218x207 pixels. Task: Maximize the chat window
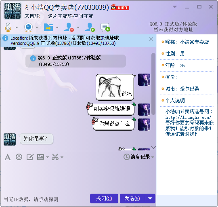(x=199, y=7)
